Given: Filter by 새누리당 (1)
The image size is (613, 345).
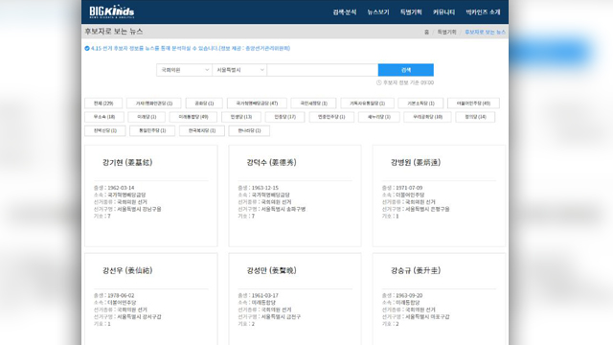Looking at the screenshot, I should (379, 117).
